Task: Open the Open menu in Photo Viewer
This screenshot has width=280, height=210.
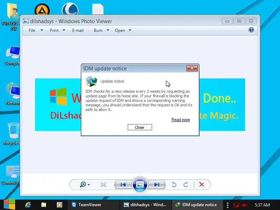Action: pyautogui.click(x=120, y=30)
